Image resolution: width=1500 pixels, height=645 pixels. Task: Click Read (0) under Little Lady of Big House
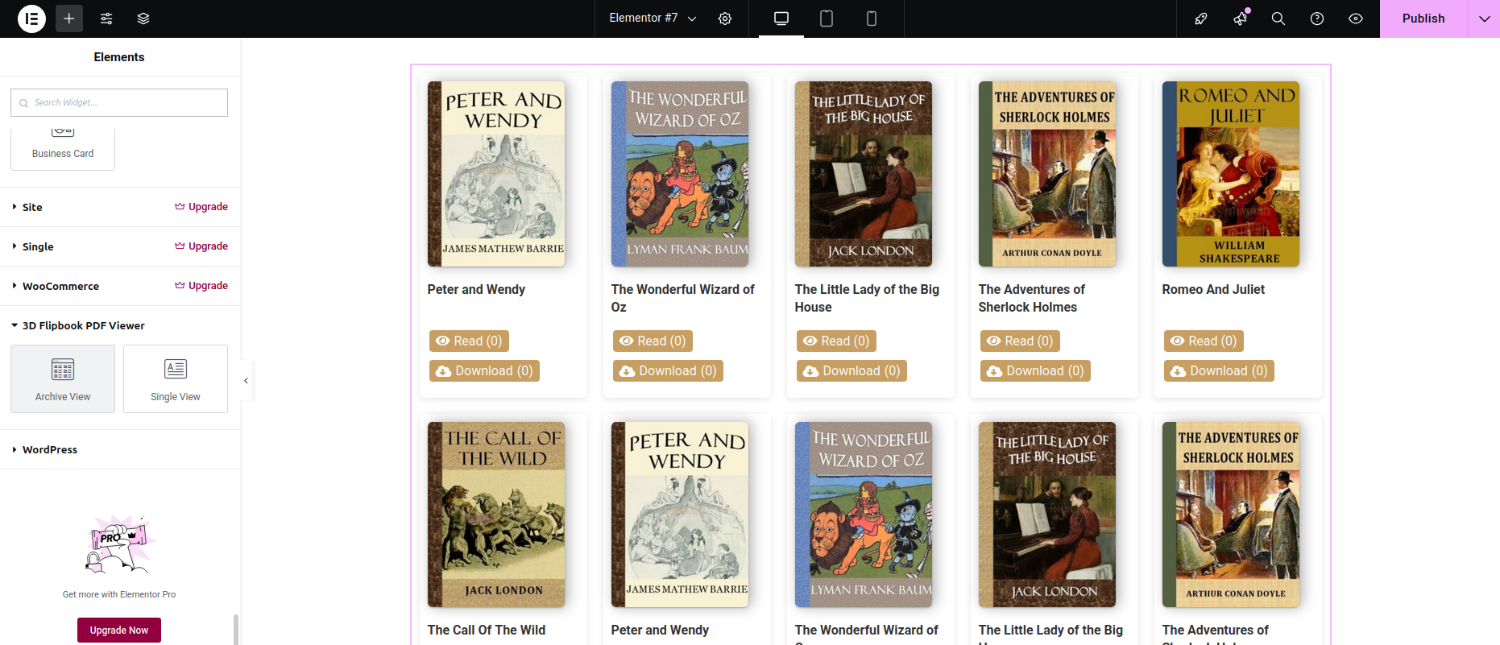[x=836, y=341]
